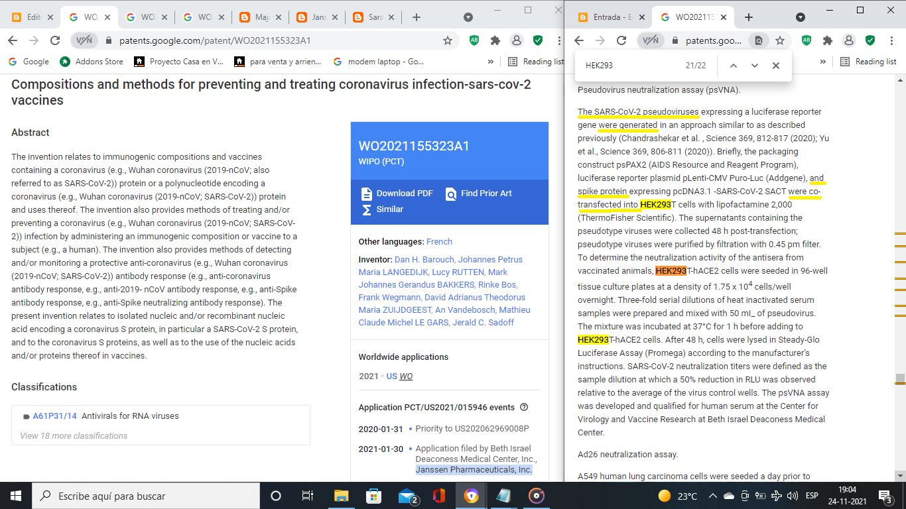906x509 pixels.
Task: Add new tab in right window
Action: (749, 17)
